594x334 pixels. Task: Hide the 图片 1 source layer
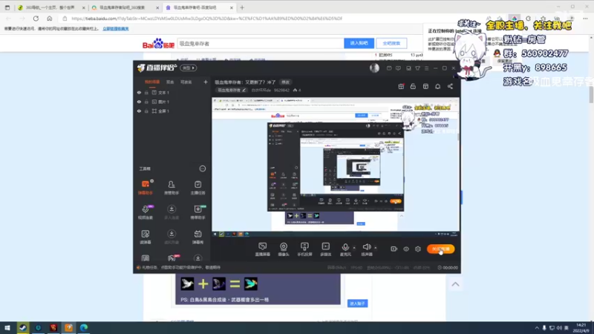point(139,102)
